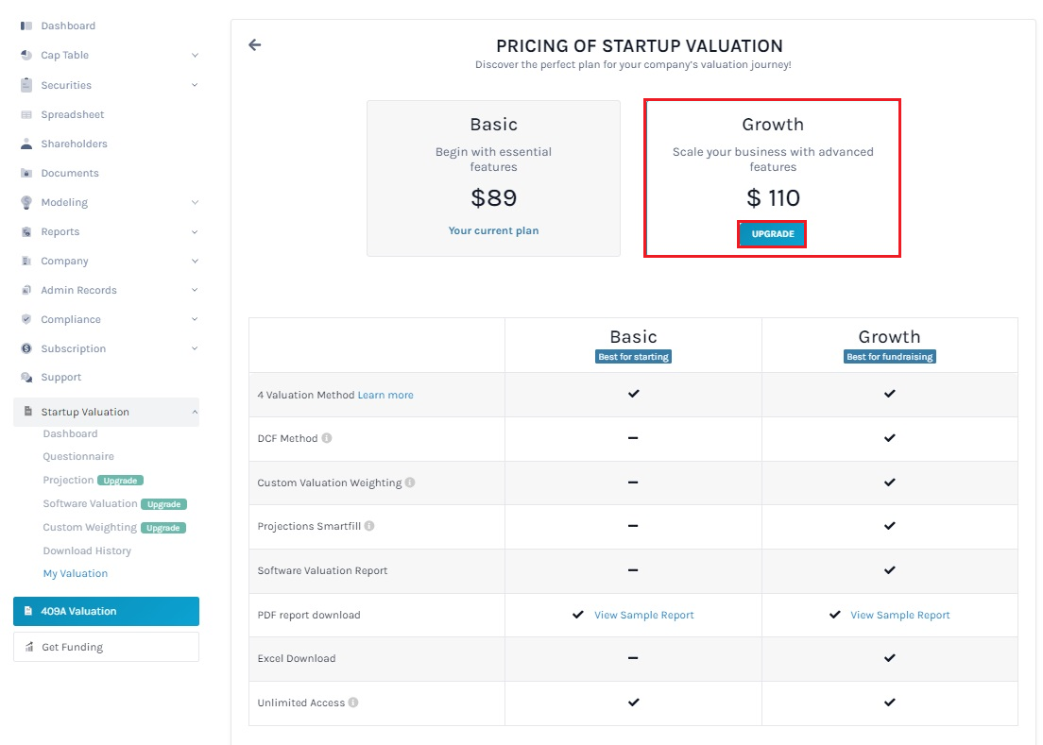Click Software Valuation Report row label
This screenshot has width=1043, height=745.
click(x=322, y=571)
